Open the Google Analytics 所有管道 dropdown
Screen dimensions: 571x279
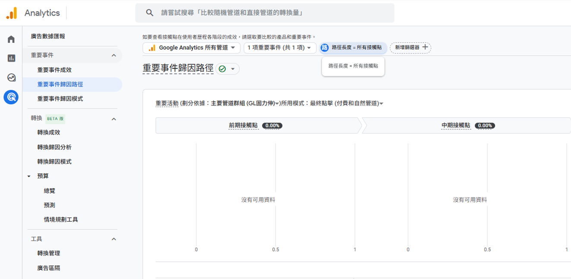pos(191,47)
